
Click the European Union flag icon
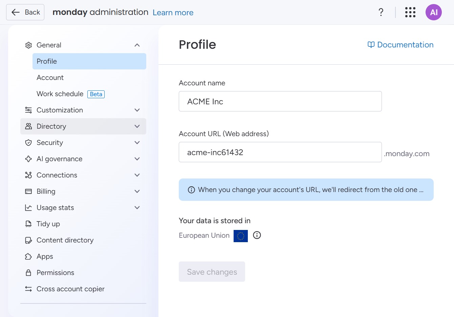[241, 236]
